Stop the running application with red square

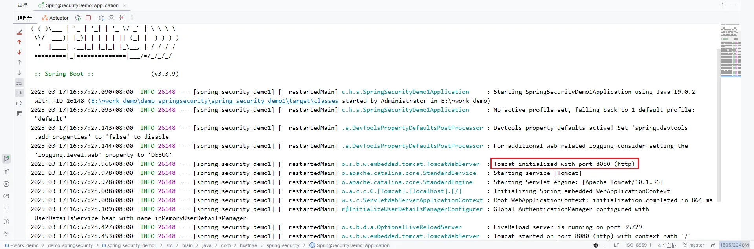(x=88, y=18)
